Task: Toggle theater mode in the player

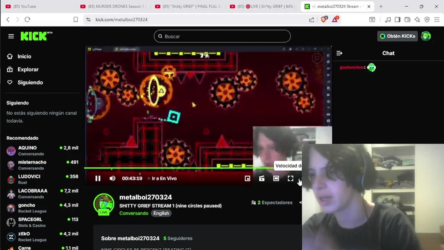Action: point(276,178)
